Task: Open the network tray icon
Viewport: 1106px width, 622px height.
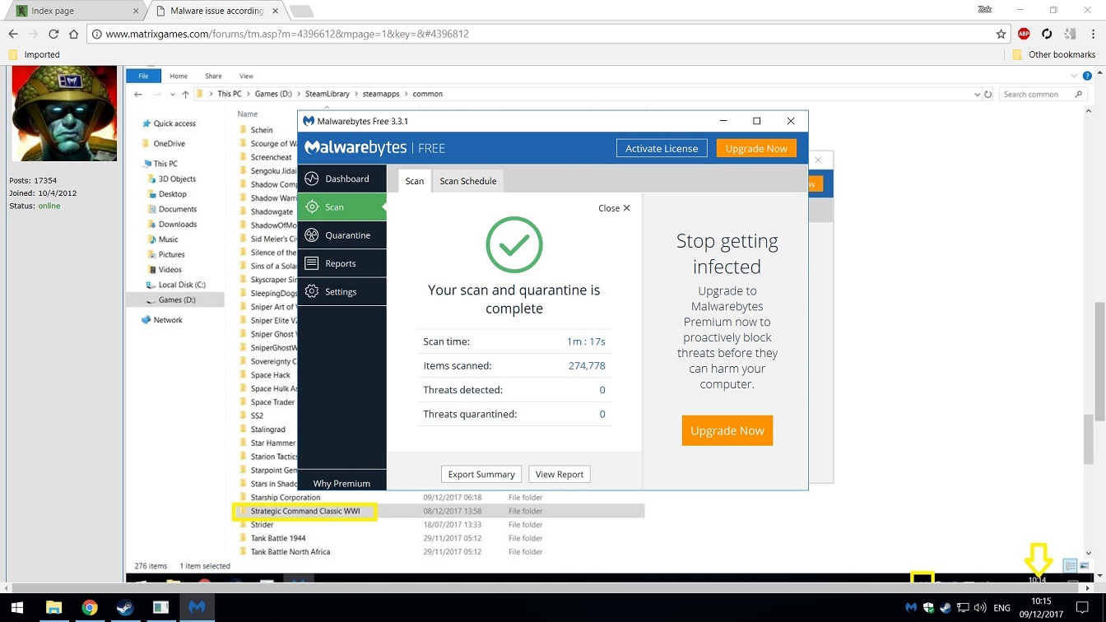Action: pos(963,608)
